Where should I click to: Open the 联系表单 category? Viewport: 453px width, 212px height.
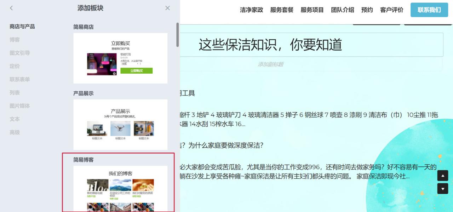(x=20, y=79)
